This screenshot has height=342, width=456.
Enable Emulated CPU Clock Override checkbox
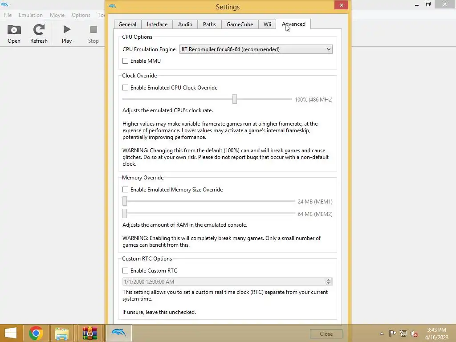(125, 88)
